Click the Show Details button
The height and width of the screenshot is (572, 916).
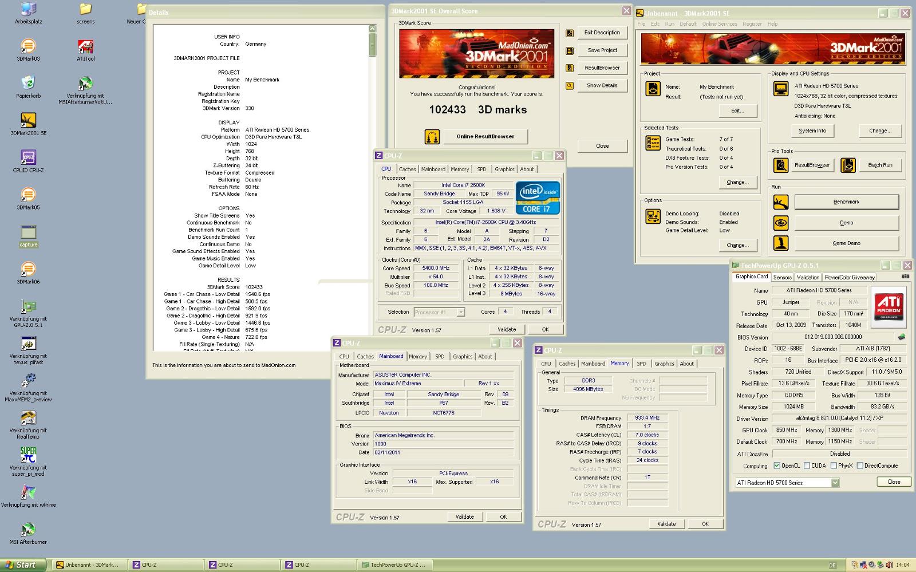click(x=602, y=85)
